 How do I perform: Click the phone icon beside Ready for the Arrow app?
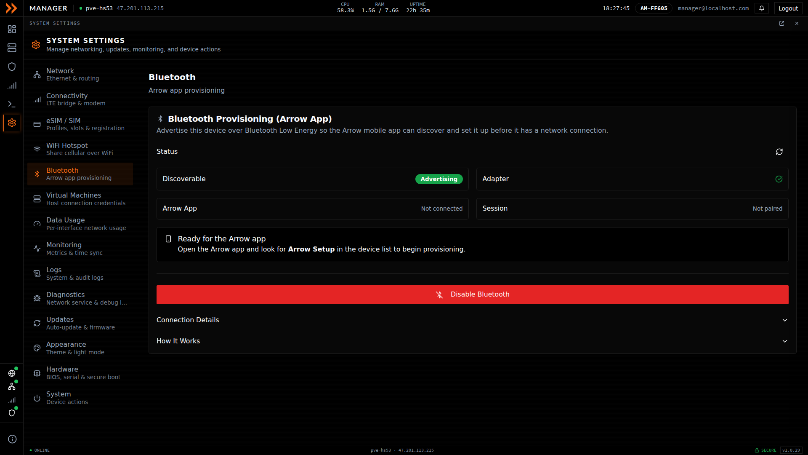pyautogui.click(x=168, y=239)
